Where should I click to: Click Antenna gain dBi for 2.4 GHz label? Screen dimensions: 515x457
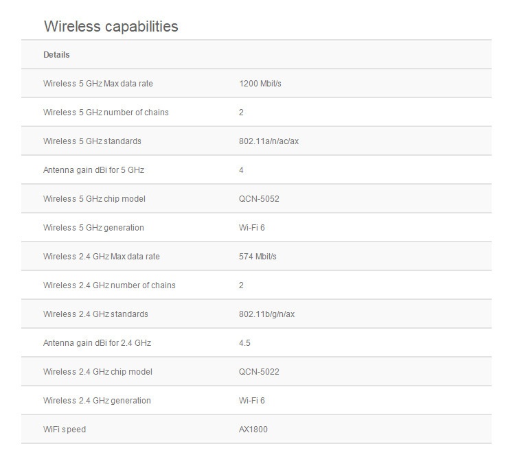[97, 343]
